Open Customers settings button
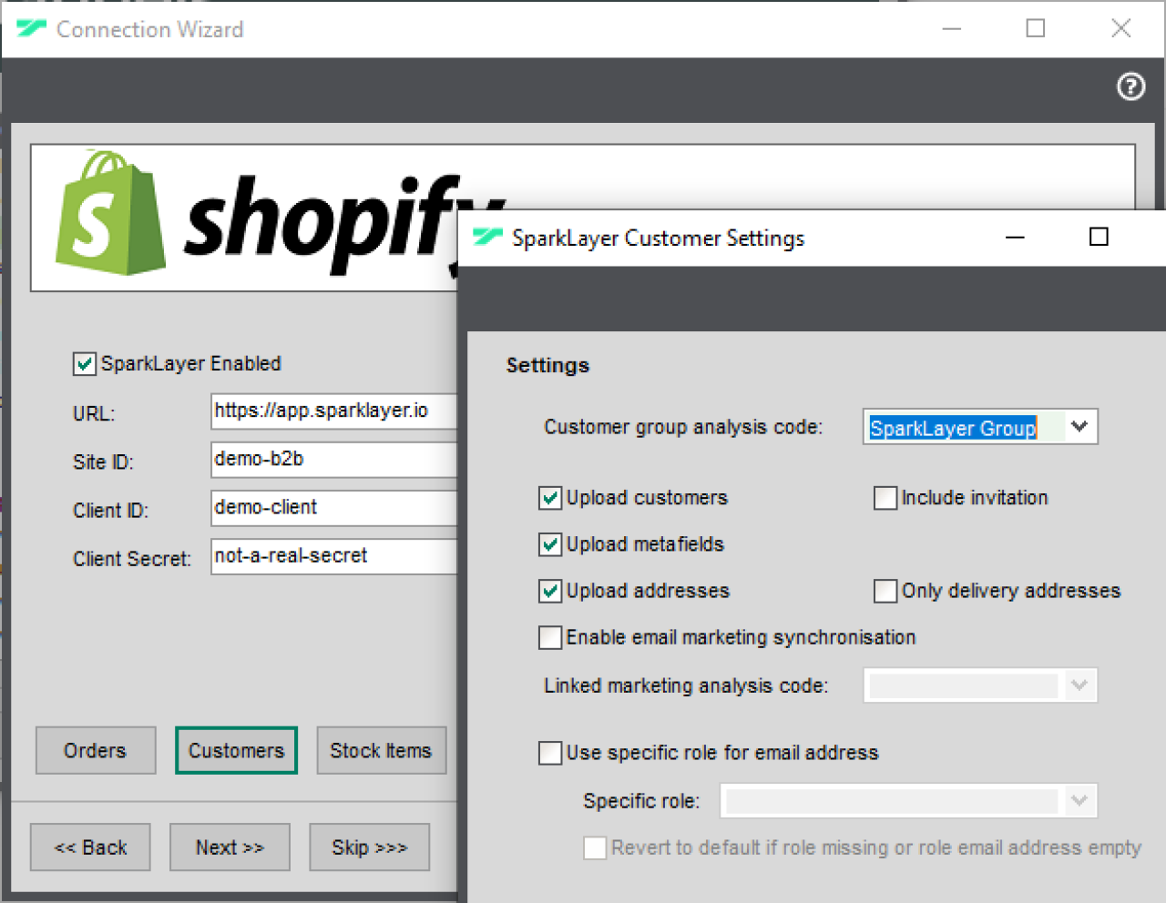 (x=236, y=750)
